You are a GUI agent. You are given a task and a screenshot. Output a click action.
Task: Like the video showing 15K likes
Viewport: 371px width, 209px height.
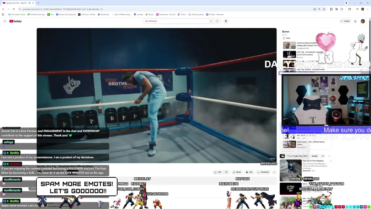(x=218, y=172)
